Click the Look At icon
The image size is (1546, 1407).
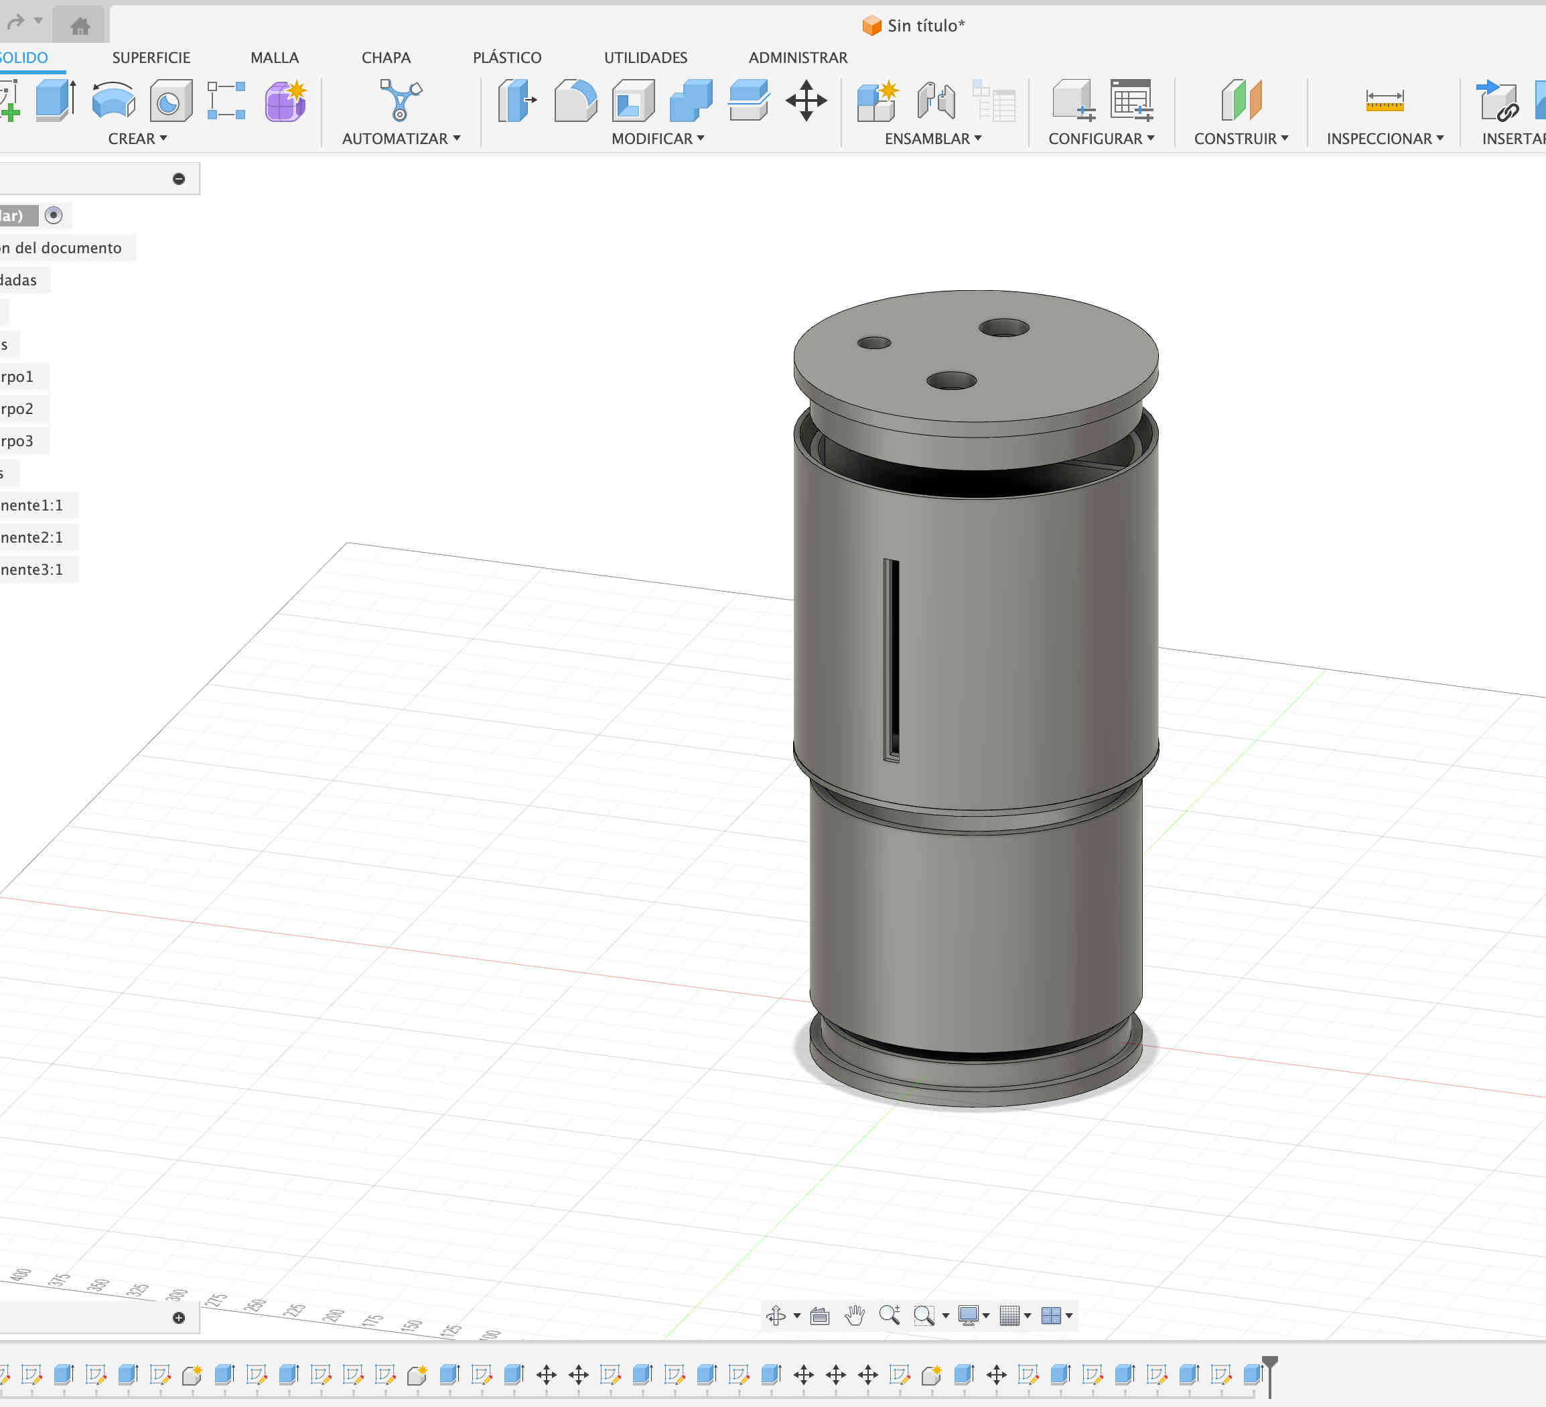[x=820, y=1316]
